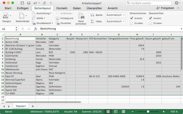
Task: Collapse the ribbon with the chevron
Action: tap(178, 8)
